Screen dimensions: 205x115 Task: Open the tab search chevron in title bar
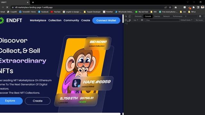188,2
